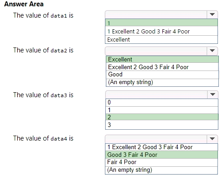The height and width of the screenshot is (179, 222).
Task: Click the data1 combo box field
Action: [x=156, y=14]
